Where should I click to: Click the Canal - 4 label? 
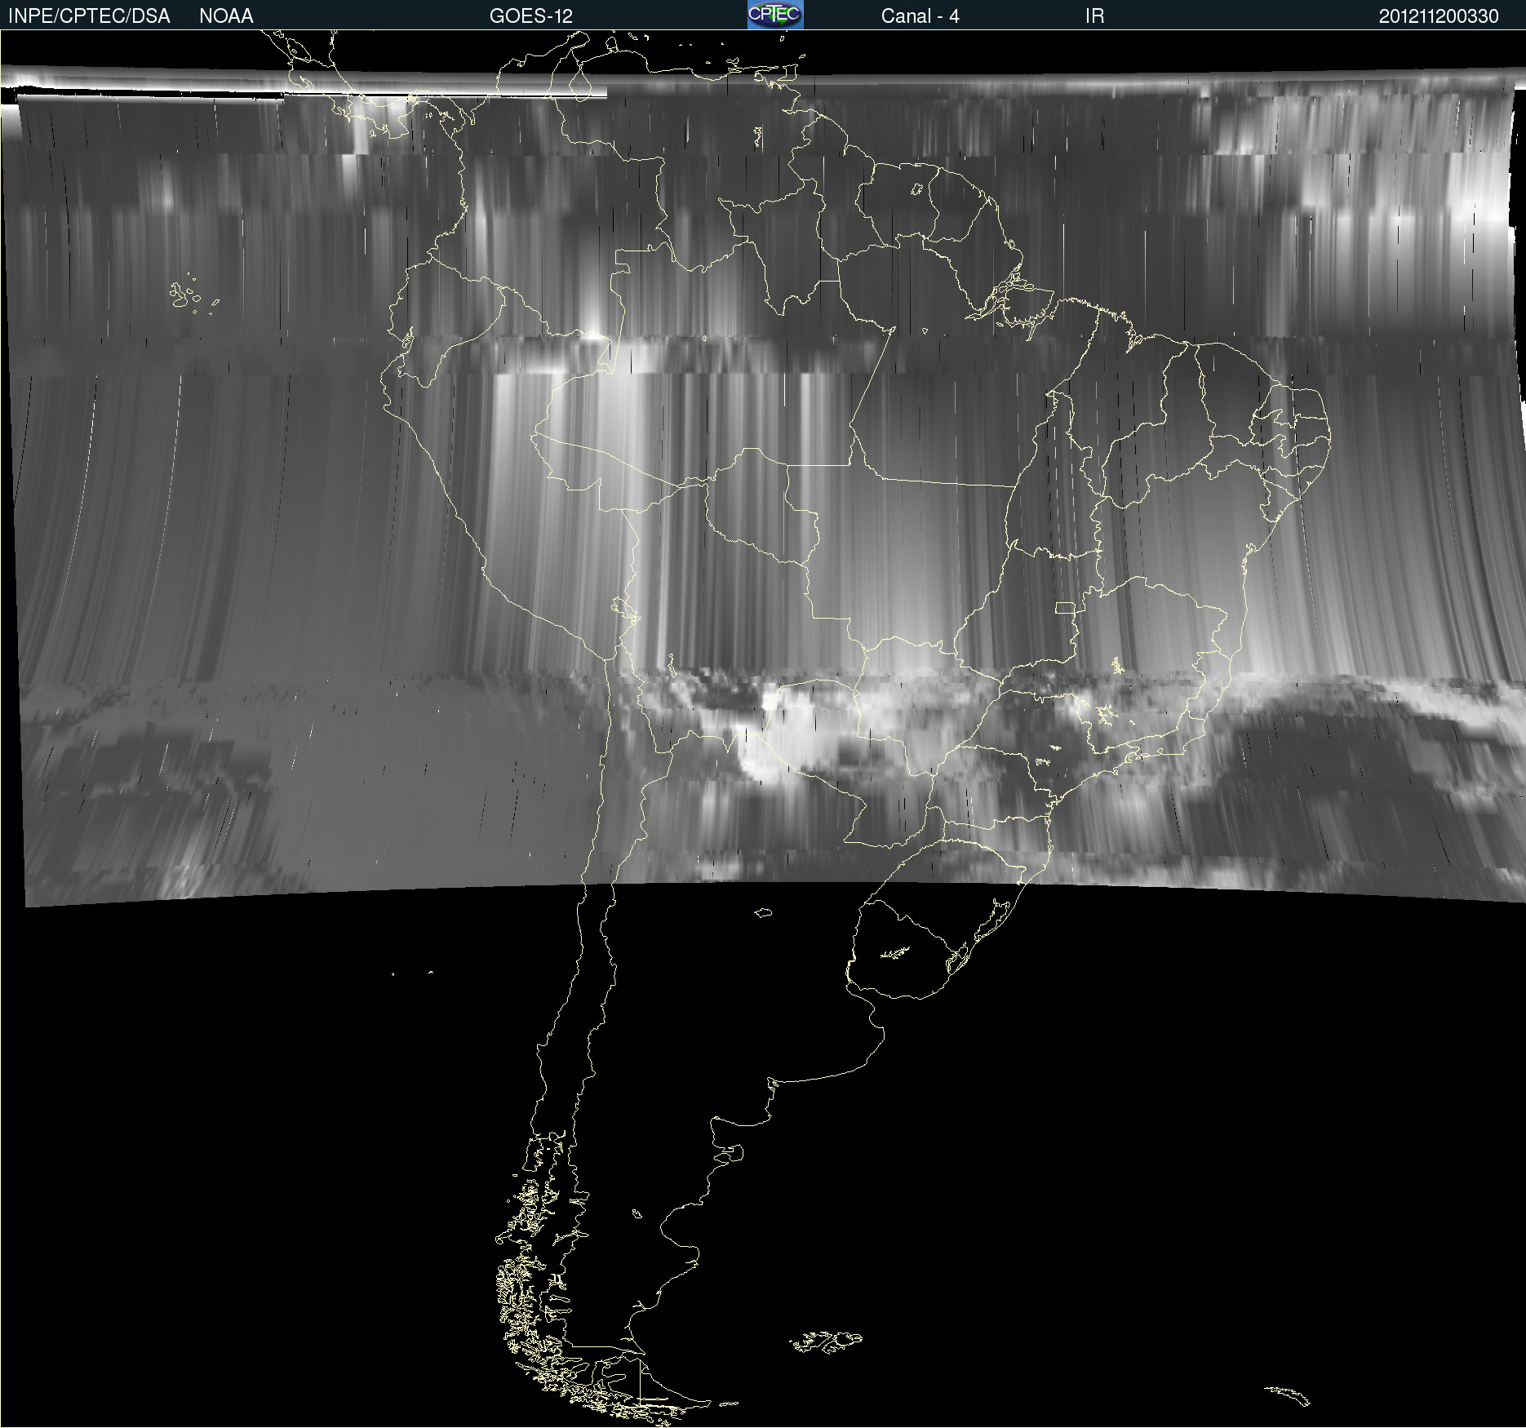(x=920, y=16)
